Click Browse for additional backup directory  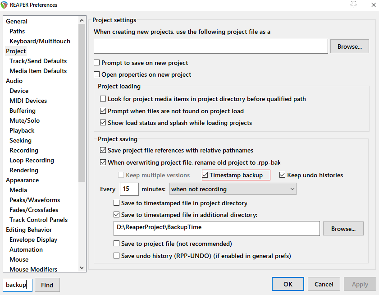[x=343, y=229]
